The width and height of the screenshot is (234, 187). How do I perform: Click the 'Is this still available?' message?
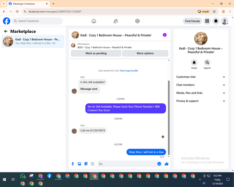click(93, 82)
